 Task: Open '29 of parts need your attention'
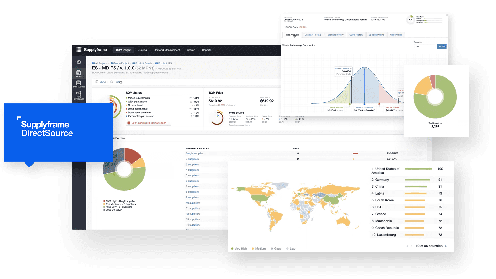click(149, 123)
